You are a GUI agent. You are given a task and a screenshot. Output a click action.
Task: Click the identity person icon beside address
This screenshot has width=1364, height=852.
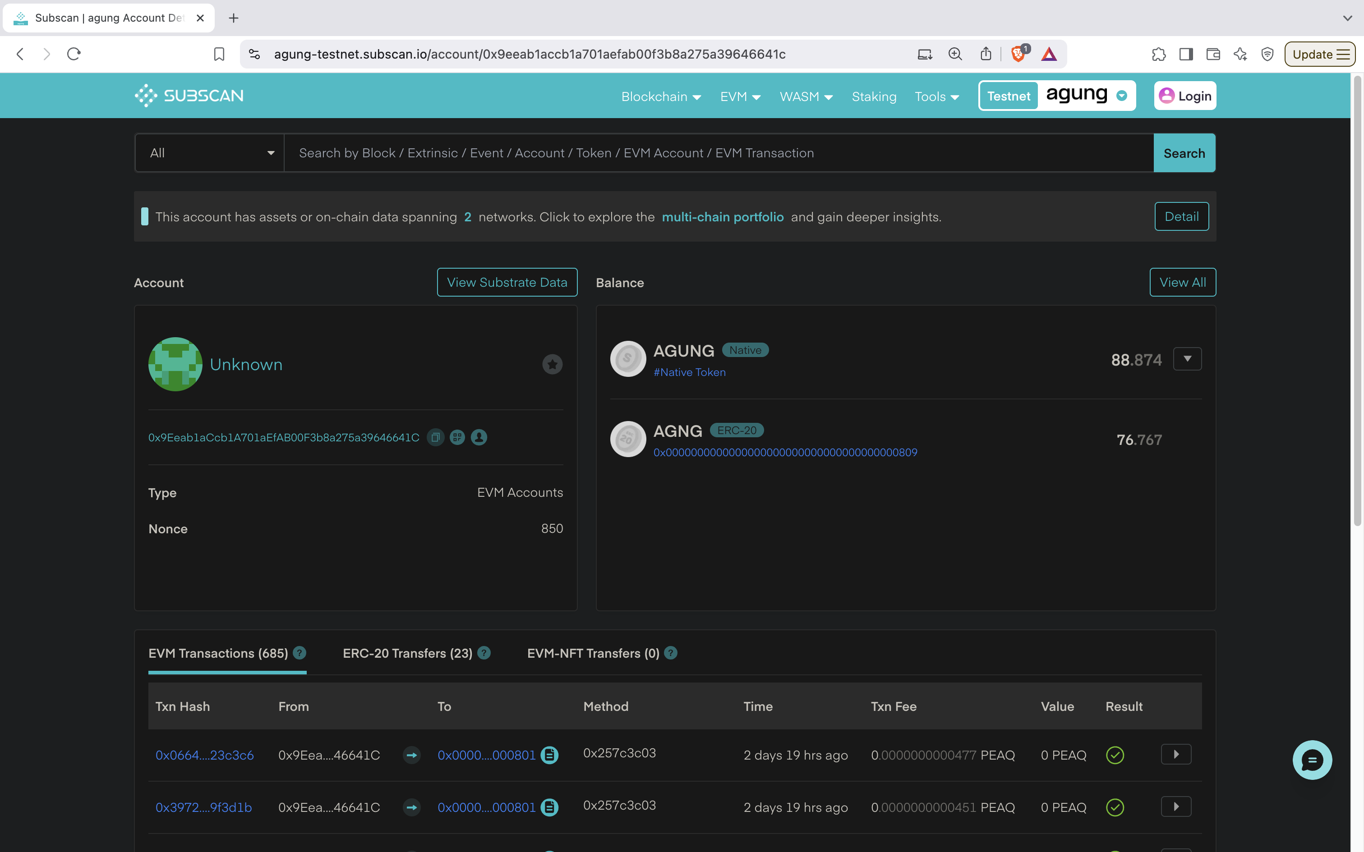click(479, 437)
